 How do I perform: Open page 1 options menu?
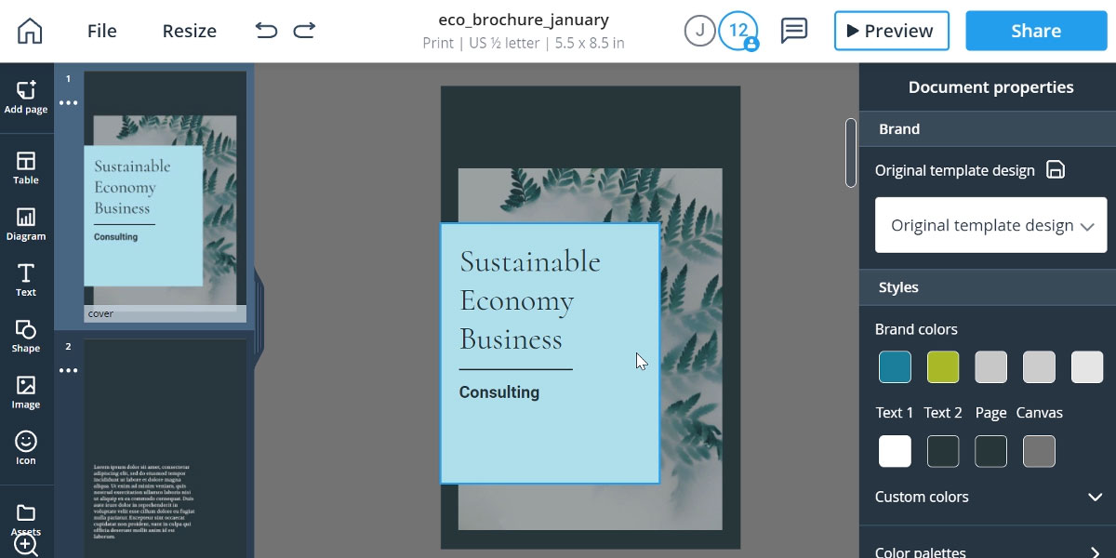[x=69, y=103]
